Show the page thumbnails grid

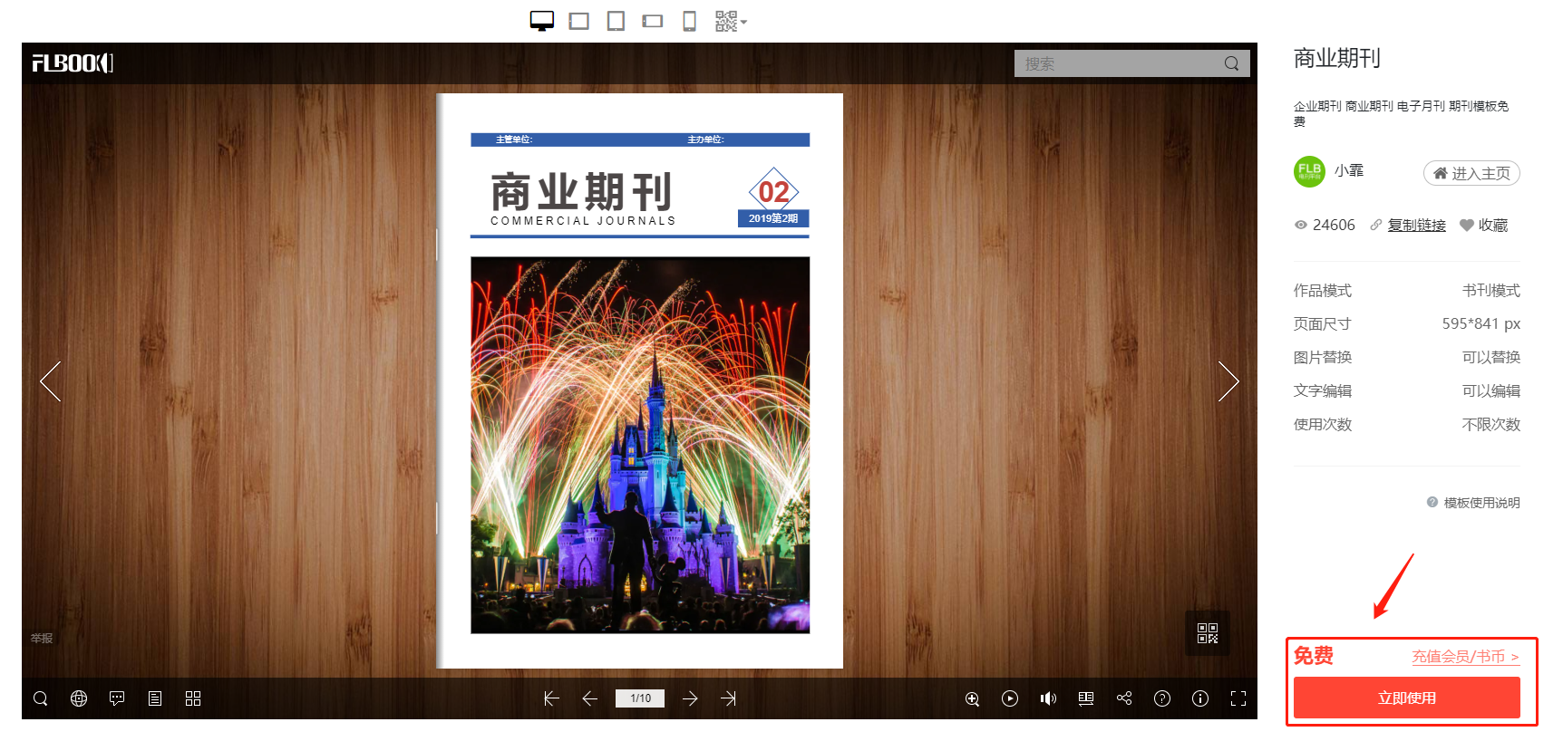coord(193,698)
